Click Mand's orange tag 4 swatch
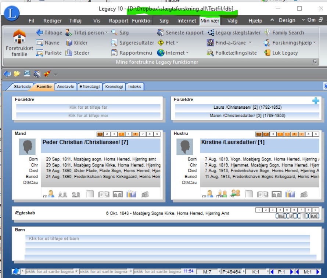 coord(121,134)
